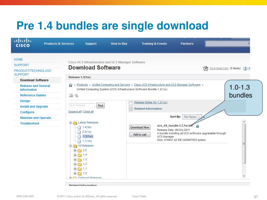Click the Release Notes document icon
The height and width of the screenshot is (200, 267).
[131, 103]
